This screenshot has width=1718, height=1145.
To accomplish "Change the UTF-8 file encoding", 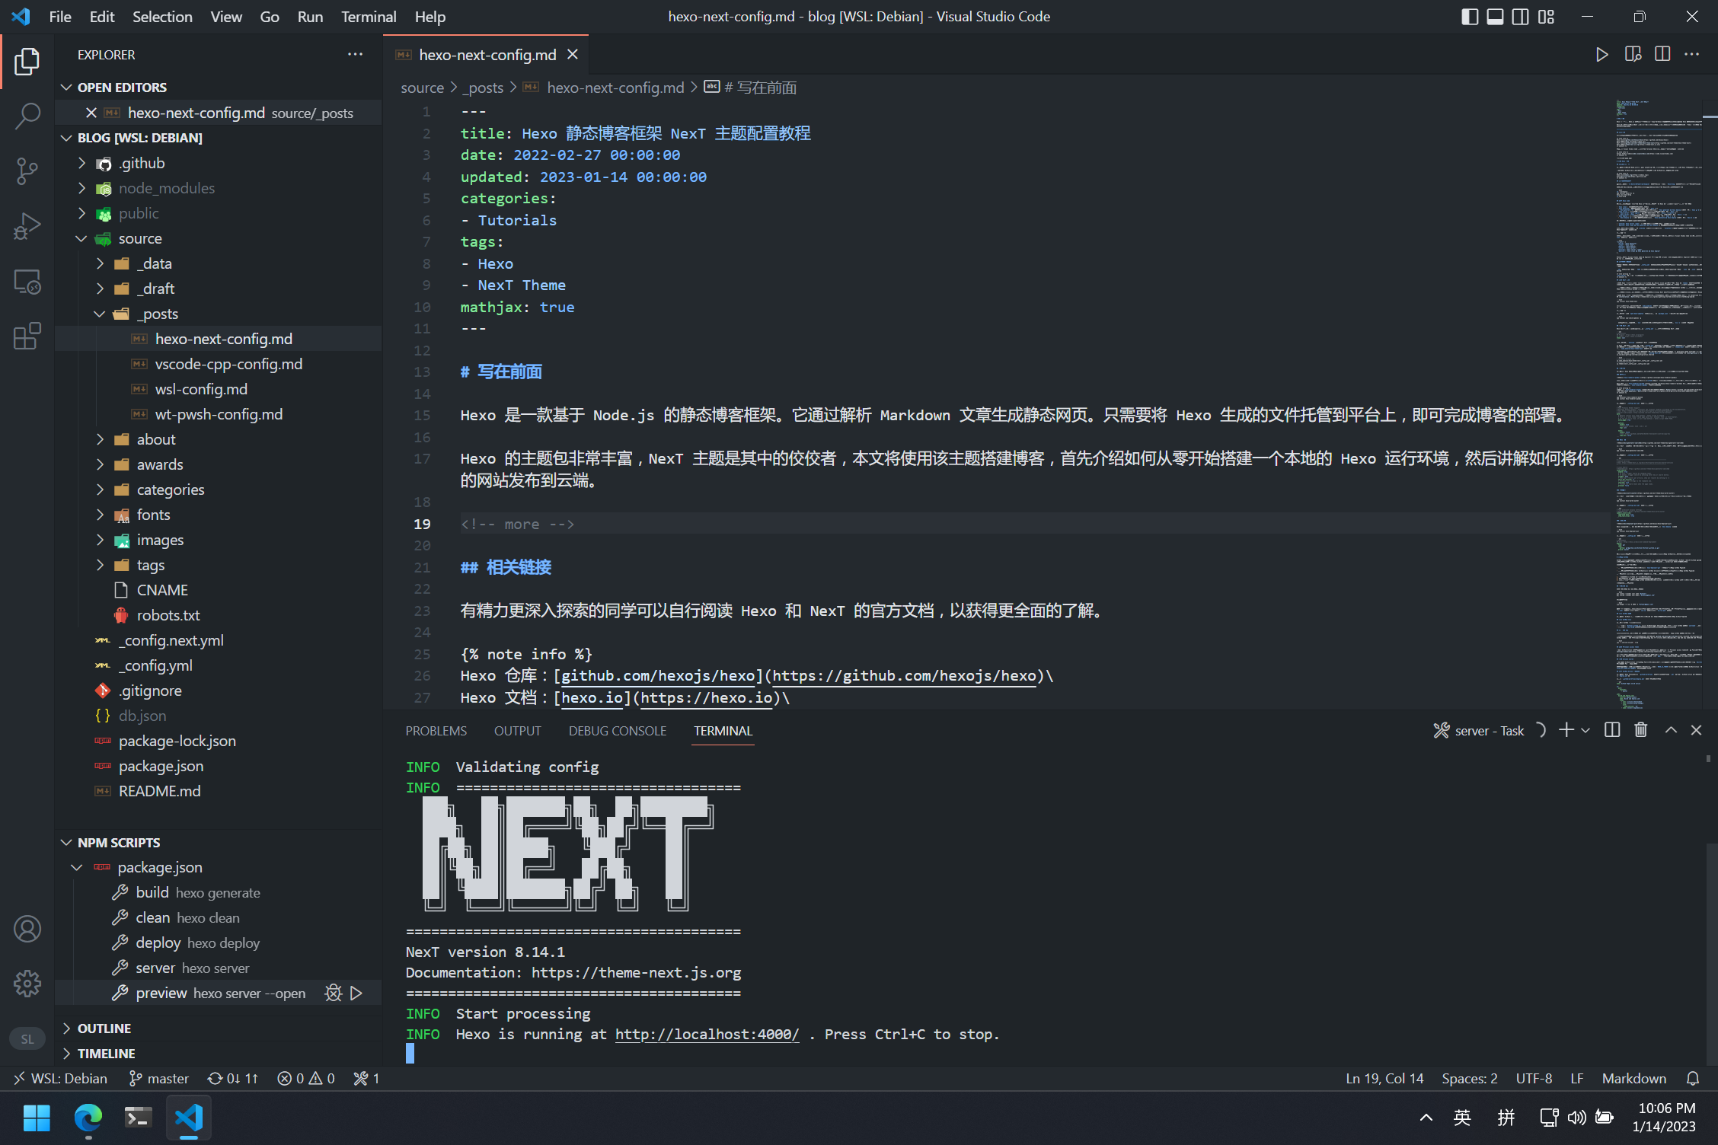I will 1534,1078.
